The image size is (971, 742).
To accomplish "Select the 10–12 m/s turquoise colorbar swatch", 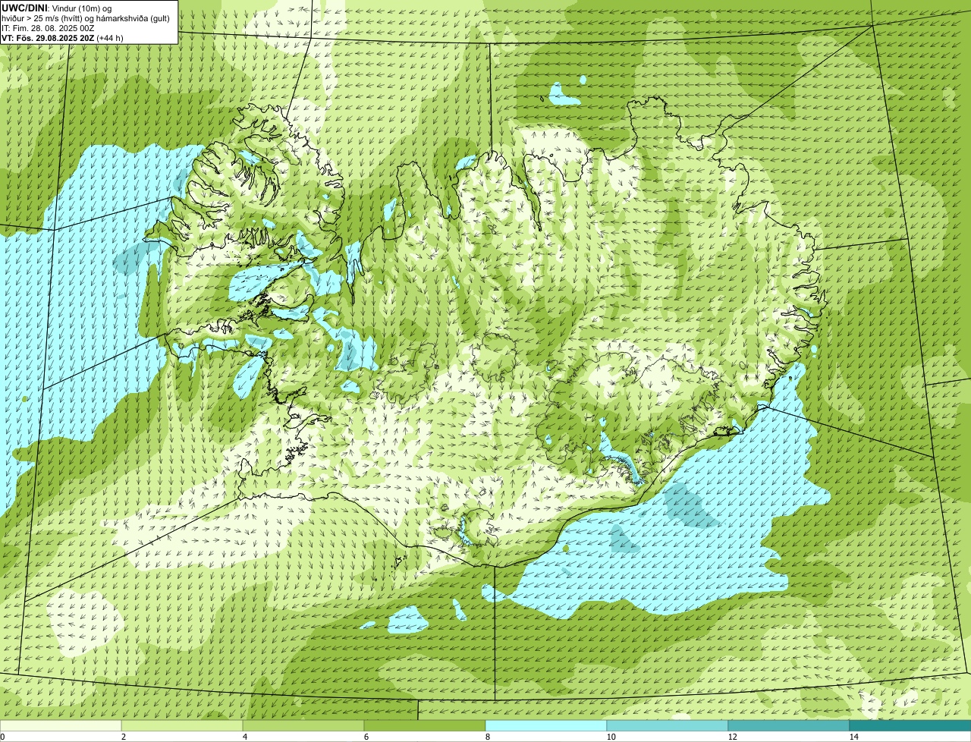I will [x=668, y=725].
